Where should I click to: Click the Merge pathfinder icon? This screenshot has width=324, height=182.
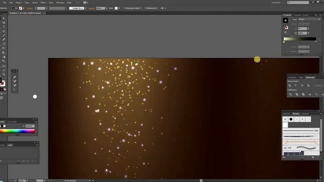[303, 95]
